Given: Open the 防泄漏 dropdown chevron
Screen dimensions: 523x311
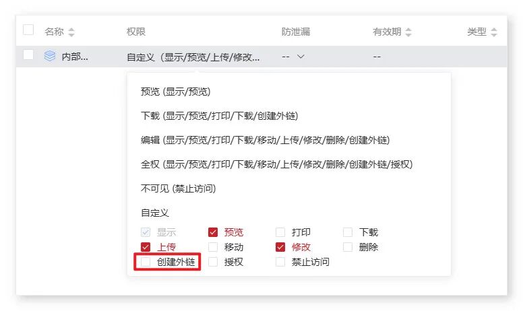Looking at the screenshot, I should (x=301, y=57).
